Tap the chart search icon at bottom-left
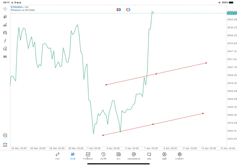Viewport: 237px width, 166px height. (x=5, y=136)
